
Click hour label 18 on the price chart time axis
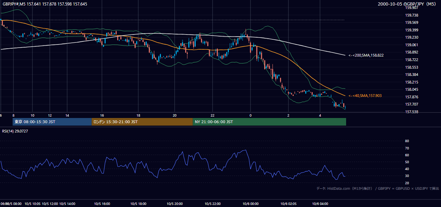pos(138,115)
